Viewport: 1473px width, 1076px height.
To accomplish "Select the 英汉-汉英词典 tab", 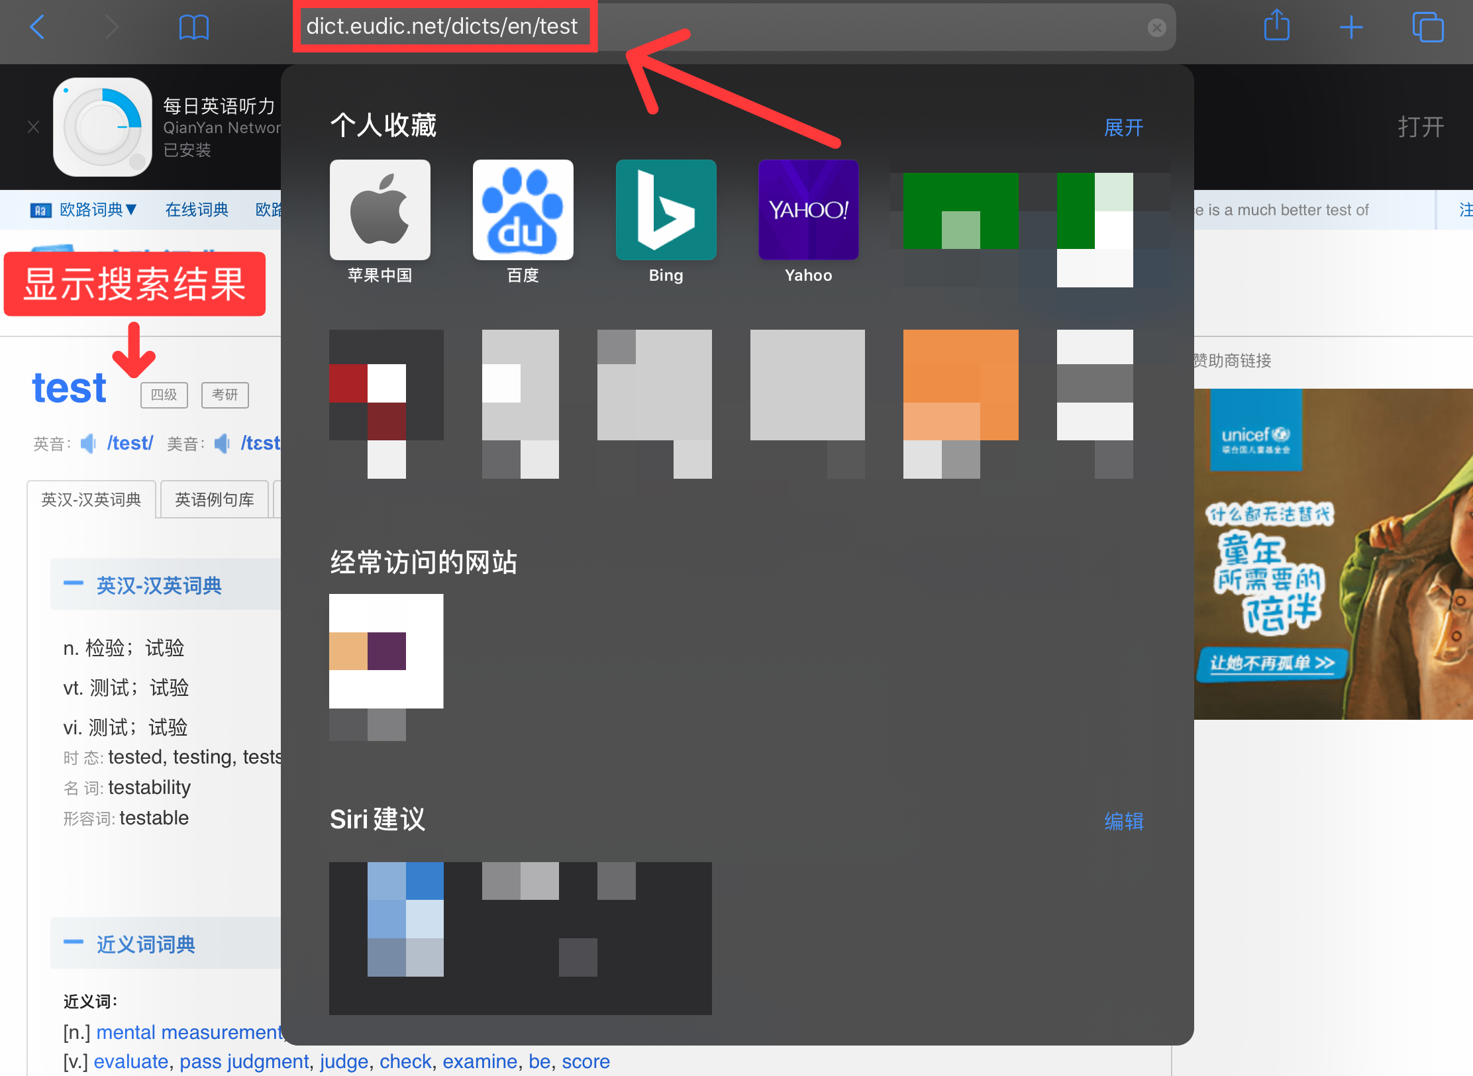I will (91, 499).
